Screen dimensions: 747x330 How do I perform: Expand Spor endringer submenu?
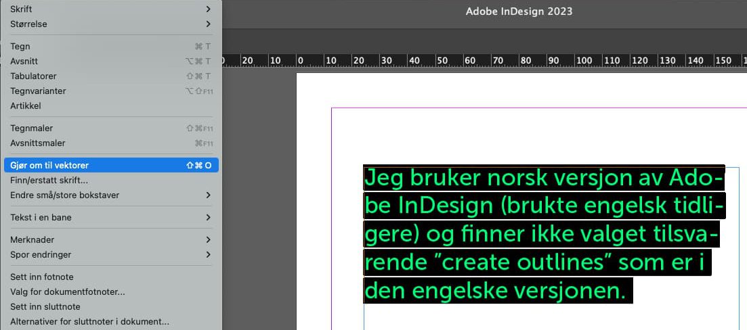[x=41, y=255]
